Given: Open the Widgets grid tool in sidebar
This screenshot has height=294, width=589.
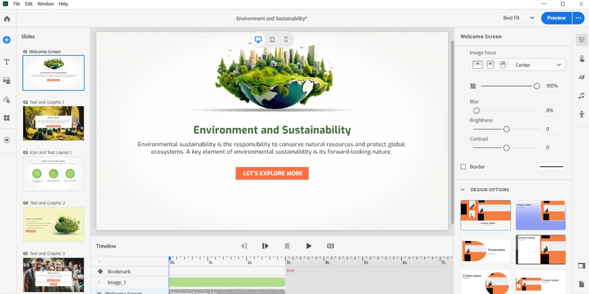Looking at the screenshot, I should 7,118.
